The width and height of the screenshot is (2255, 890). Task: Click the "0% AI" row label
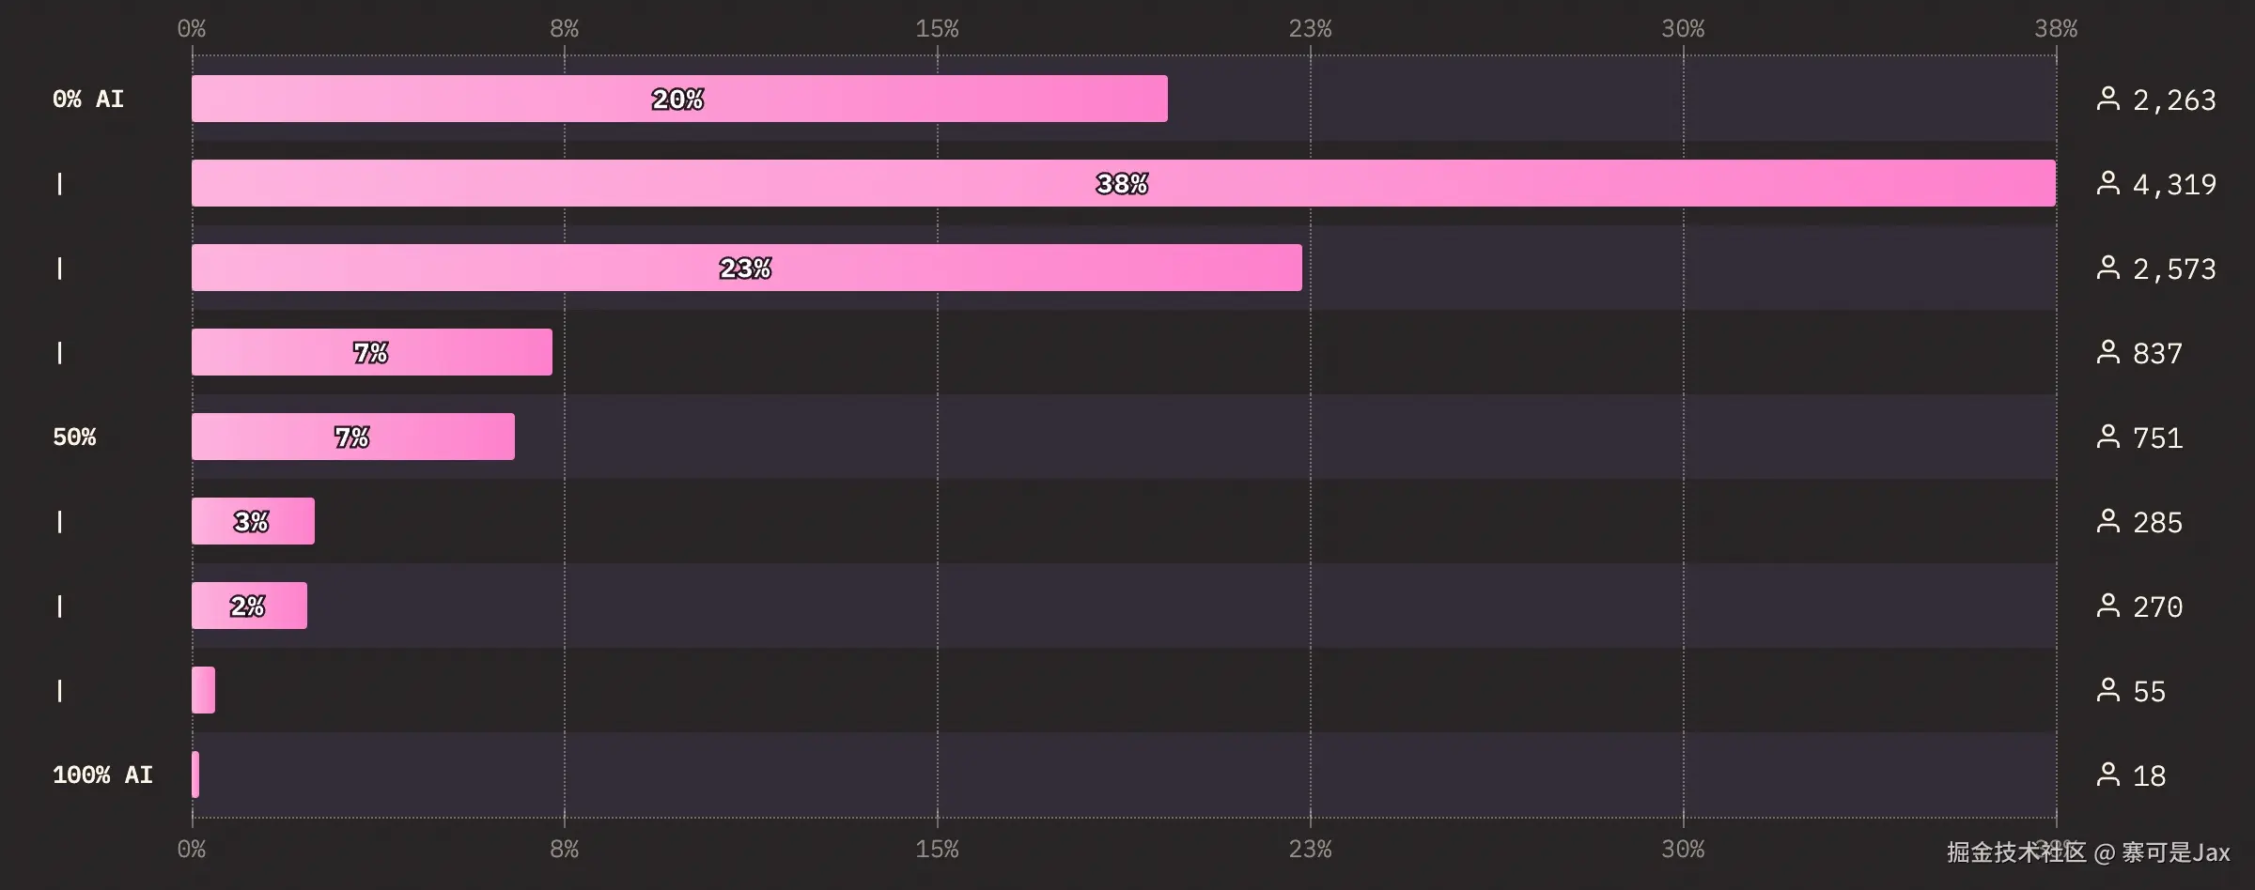coord(88,99)
